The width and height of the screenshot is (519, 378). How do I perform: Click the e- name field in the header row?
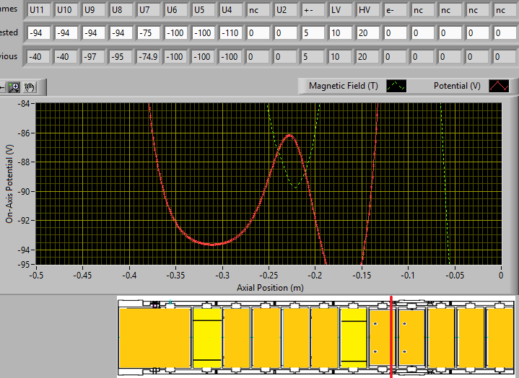pos(395,11)
